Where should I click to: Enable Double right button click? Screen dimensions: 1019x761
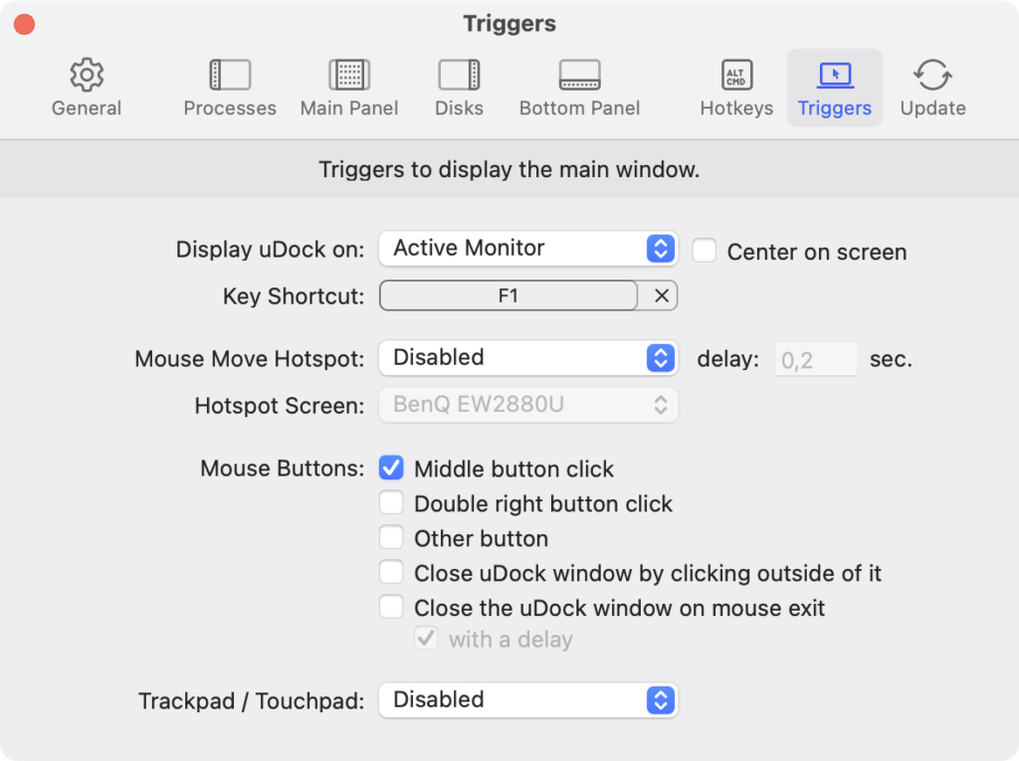tap(391, 502)
